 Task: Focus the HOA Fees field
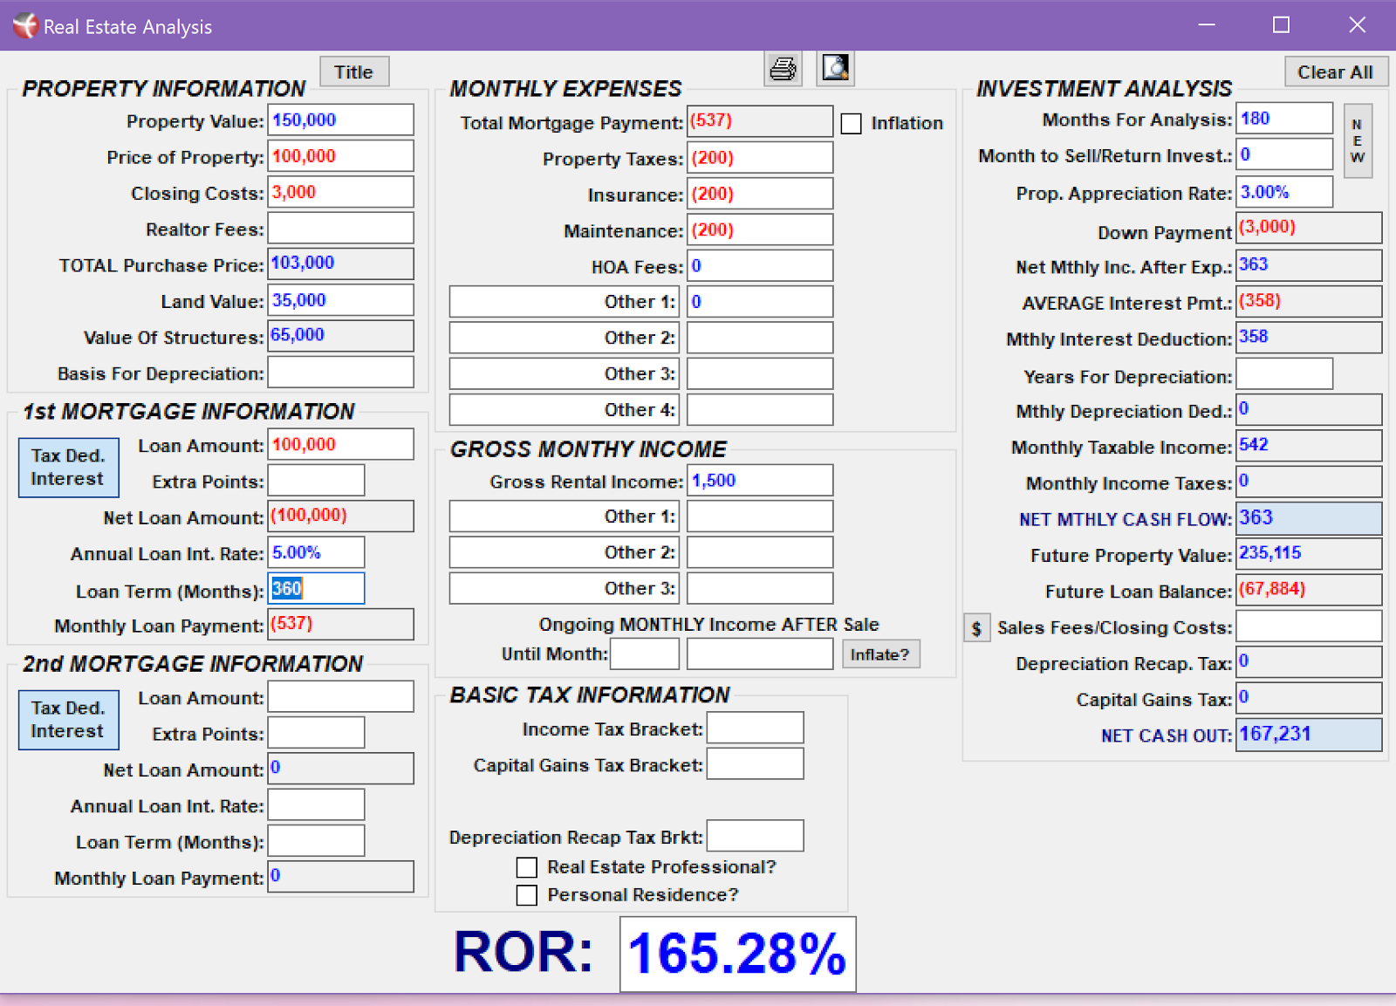pos(760,266)
